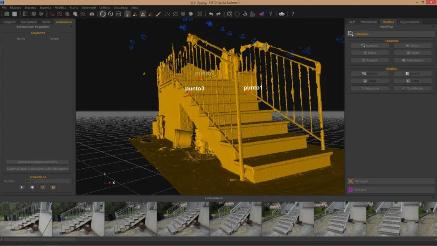Play the animation

pyautogui.click(x=22, y=188)
